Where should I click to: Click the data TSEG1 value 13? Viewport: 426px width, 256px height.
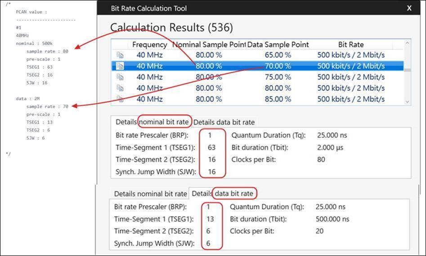[210, 219]
